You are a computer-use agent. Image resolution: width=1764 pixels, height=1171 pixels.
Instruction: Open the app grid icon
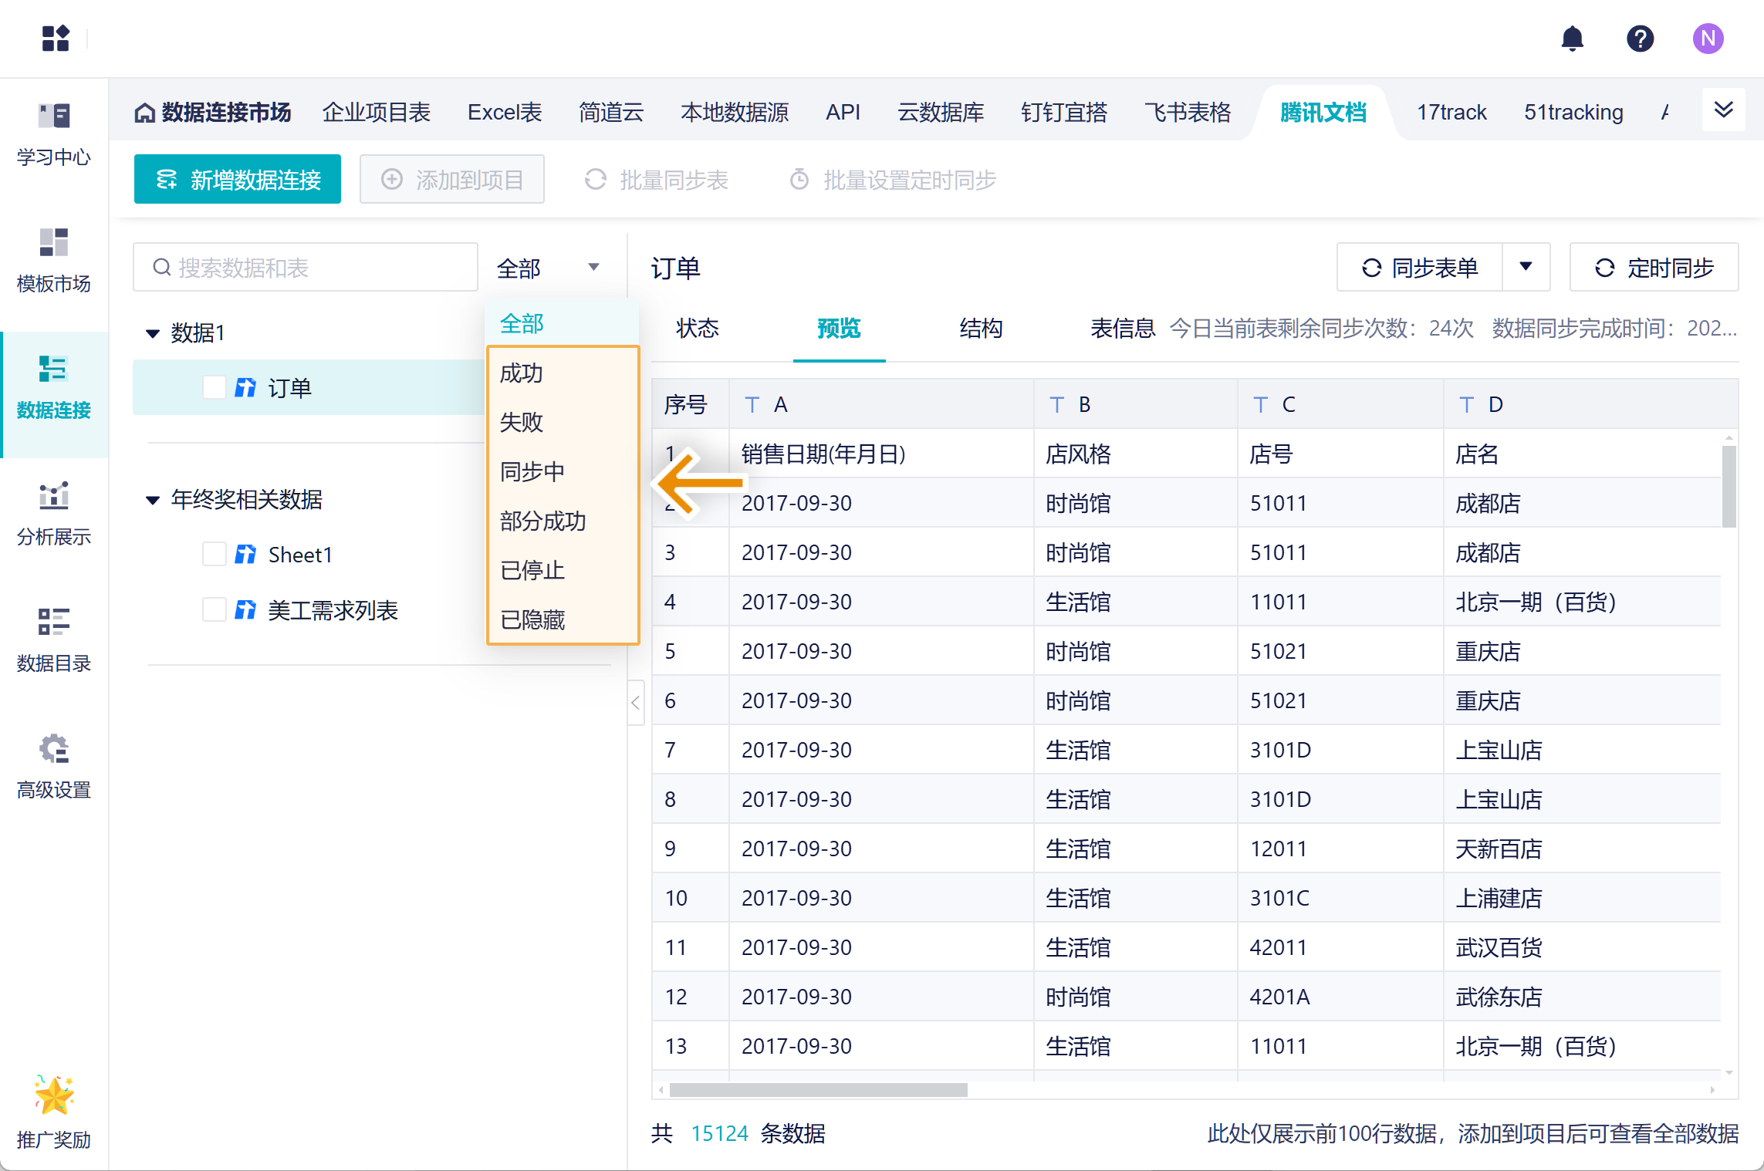pyautogui.click(x=56, y=39)
